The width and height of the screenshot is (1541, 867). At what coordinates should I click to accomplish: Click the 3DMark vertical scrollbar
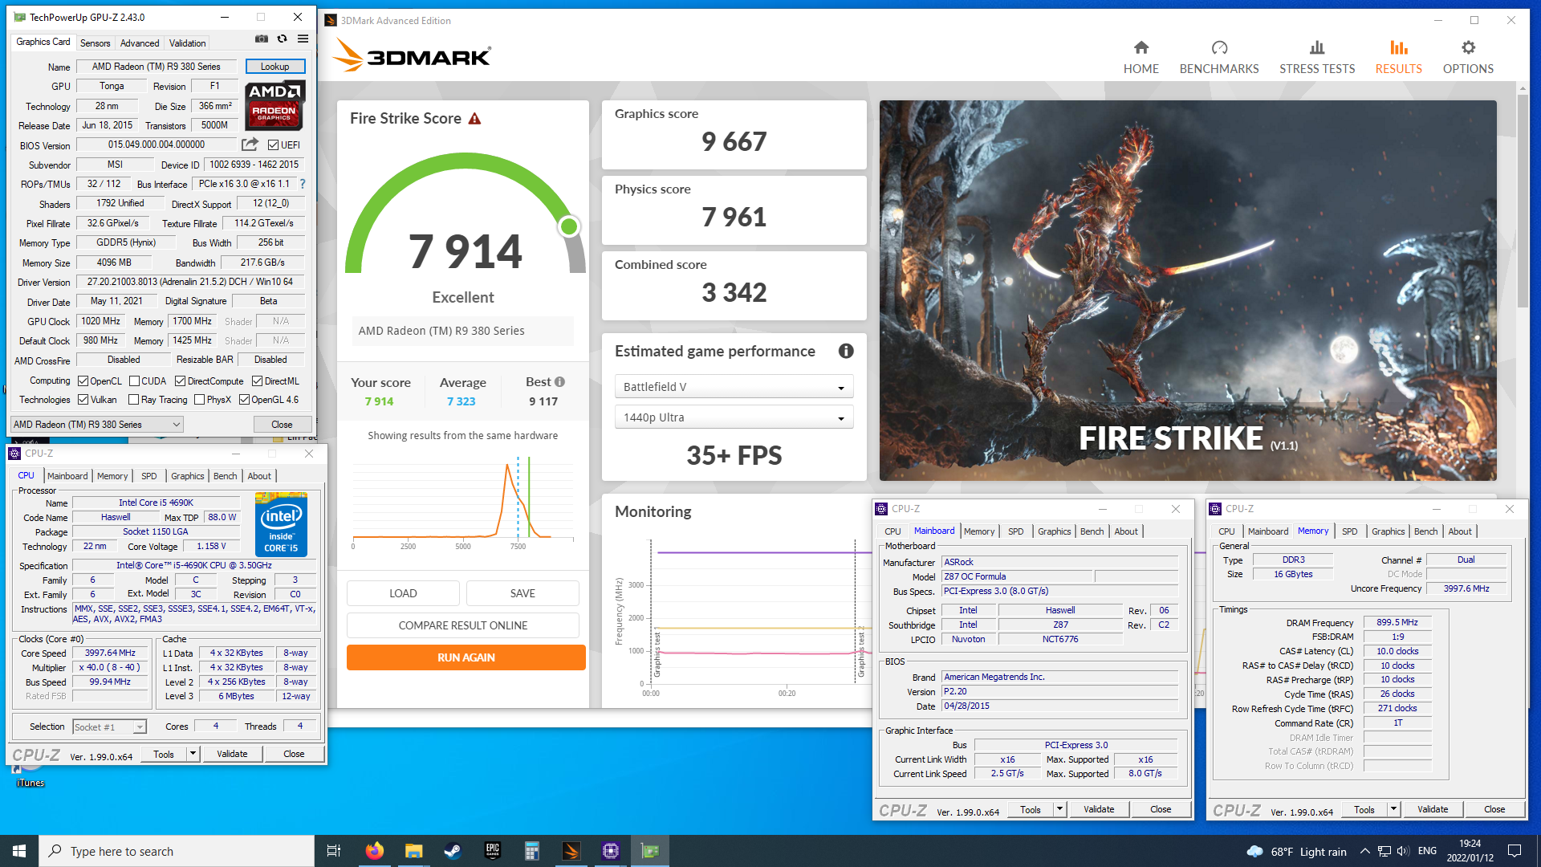(x=1523, y=201)
